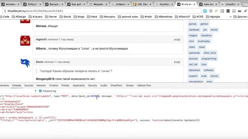The width and height of the screenshot is (248, 139).
Task: Open post permalink #198
Action: coord(177,40)
